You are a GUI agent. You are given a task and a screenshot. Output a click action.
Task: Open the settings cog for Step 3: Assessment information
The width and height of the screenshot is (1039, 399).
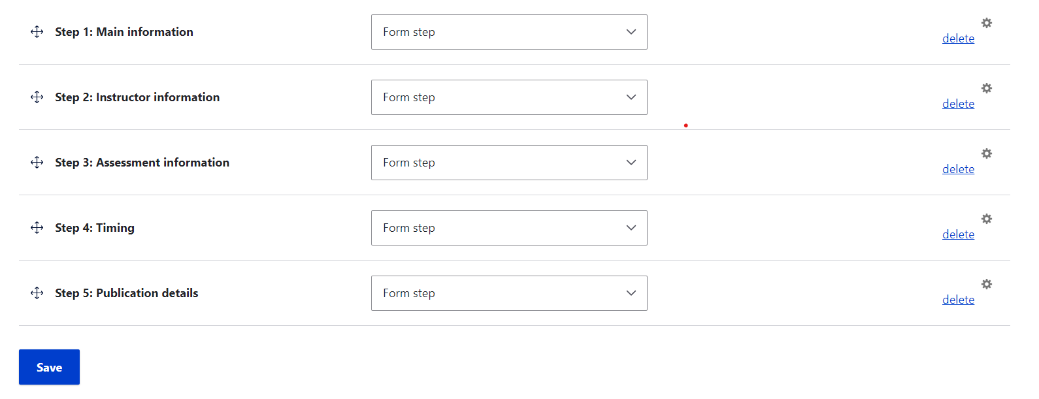pos(986,153)
